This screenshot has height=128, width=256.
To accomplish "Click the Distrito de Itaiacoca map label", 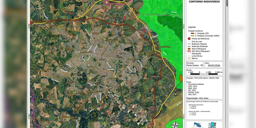I will 162,47.
